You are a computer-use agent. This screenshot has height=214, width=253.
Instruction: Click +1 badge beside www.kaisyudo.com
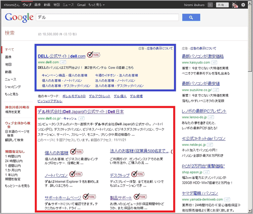[214, 63]
